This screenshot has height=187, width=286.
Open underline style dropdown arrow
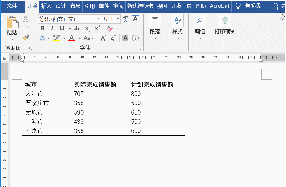(70, 28)
